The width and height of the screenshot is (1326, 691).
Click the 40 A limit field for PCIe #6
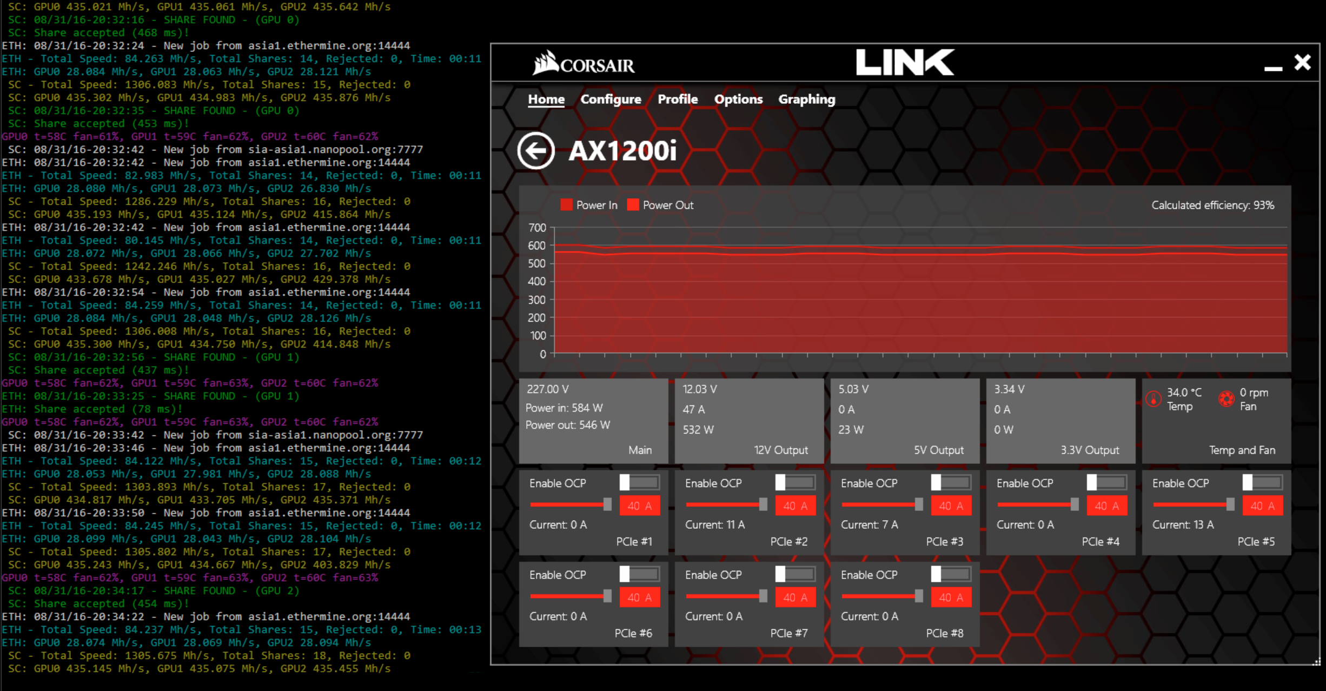640,597
